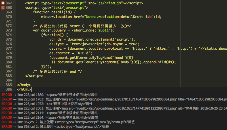Select line number 381 in the gutter
The image size is (227, 130).
coord(9,67)
